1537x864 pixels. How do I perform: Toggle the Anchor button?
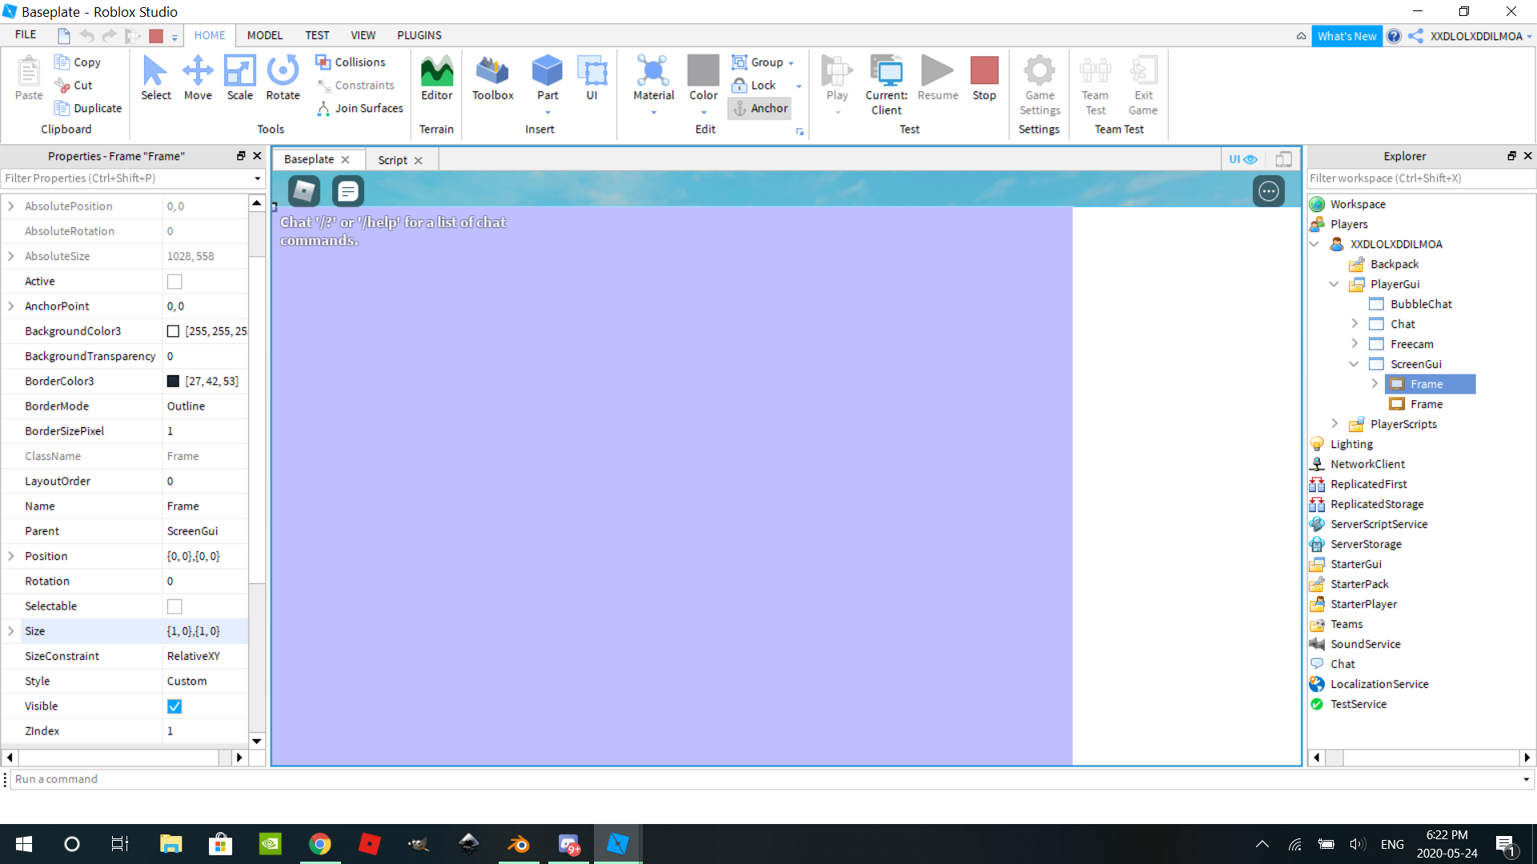tap(760, 108)
